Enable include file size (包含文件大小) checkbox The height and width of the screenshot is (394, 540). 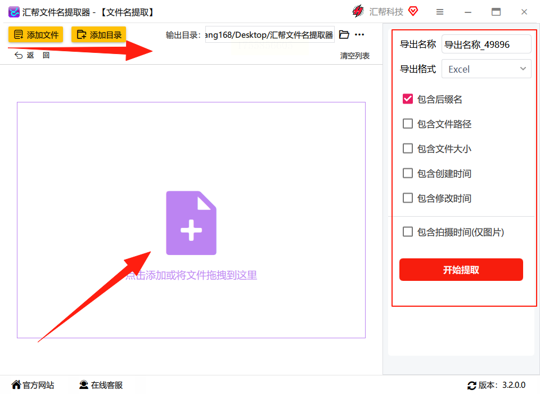point(408,149)
